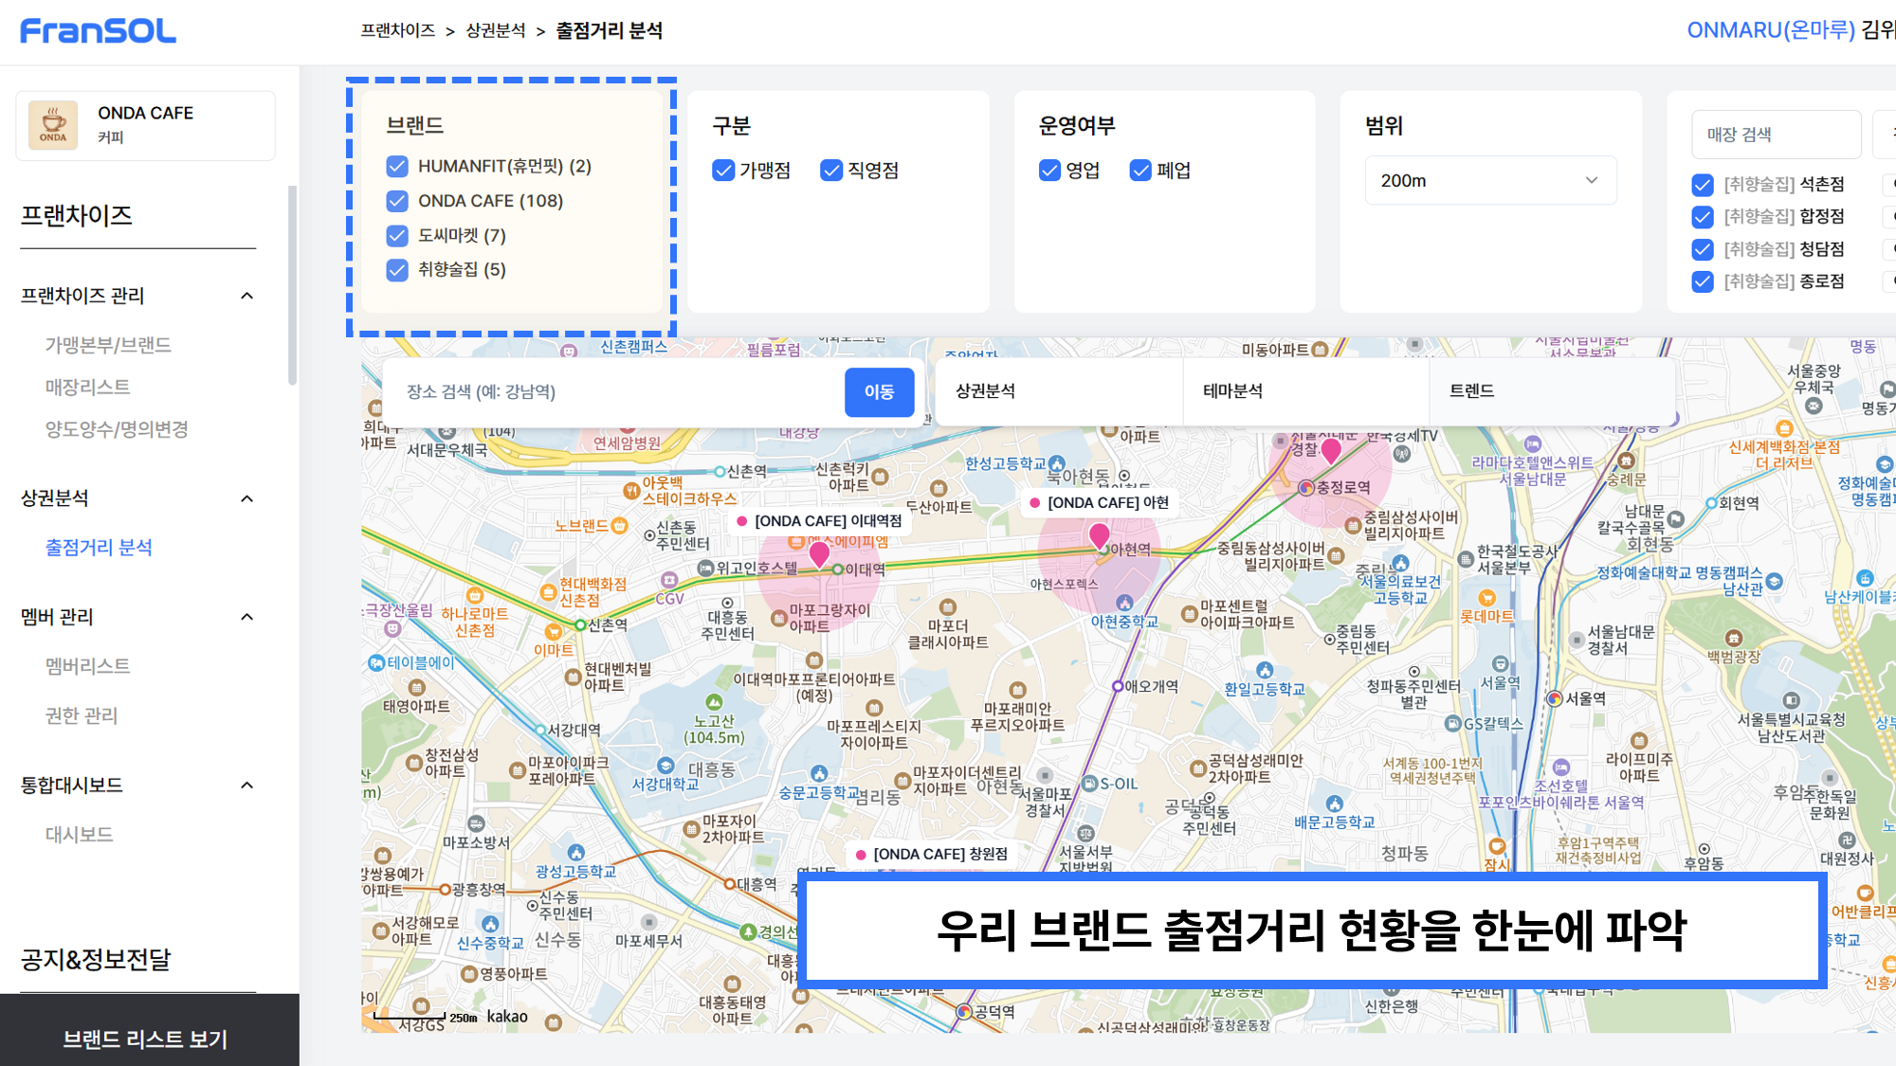Screen dimensions: 1896x1066
Task: Open 매장리스트 menu item
Action: (x=87, y=387)
